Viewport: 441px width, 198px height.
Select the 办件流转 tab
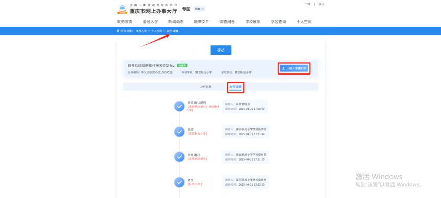pos(235,87)
